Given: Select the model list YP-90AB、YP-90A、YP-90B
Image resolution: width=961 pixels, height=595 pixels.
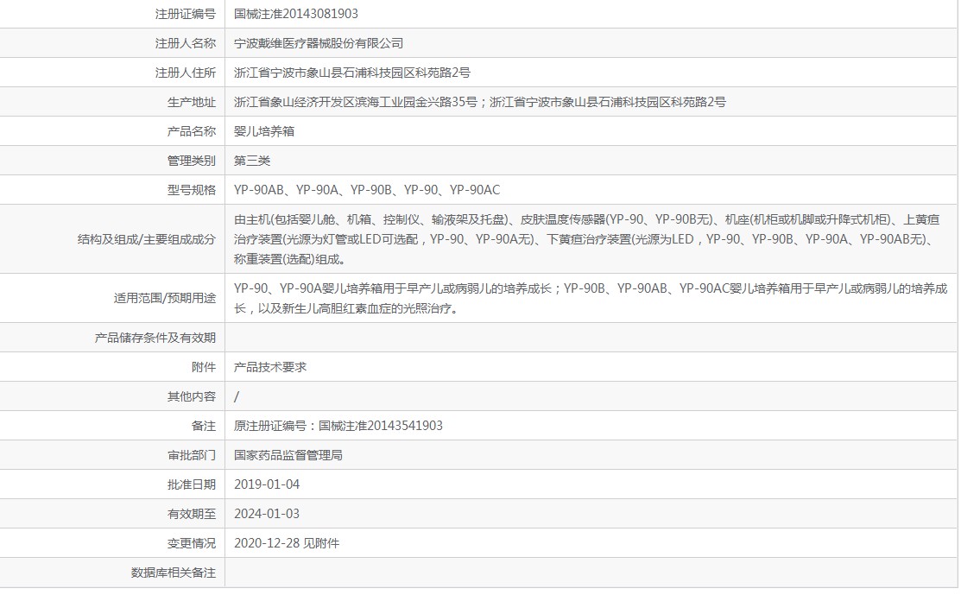Looking at the screenshot, I should tap(313, 190).
